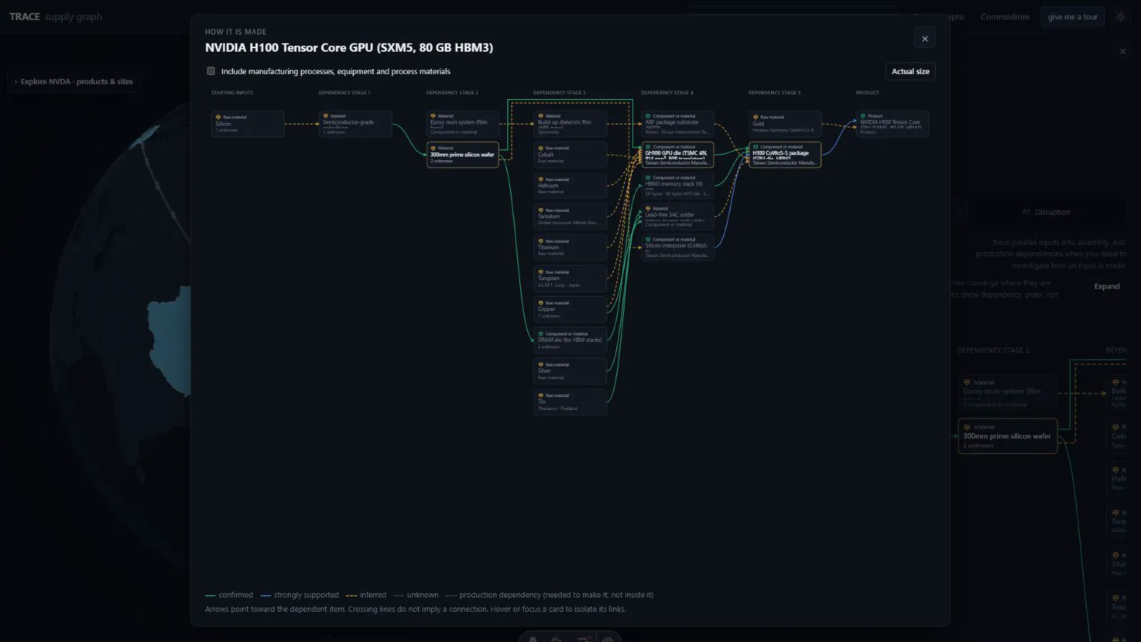Viewport: 1141px width, 642px height.
Task: Click the gem icon on the Silicon card
Action: coord(218,117)
